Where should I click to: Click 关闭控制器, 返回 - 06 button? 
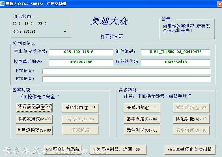point(118,149)
